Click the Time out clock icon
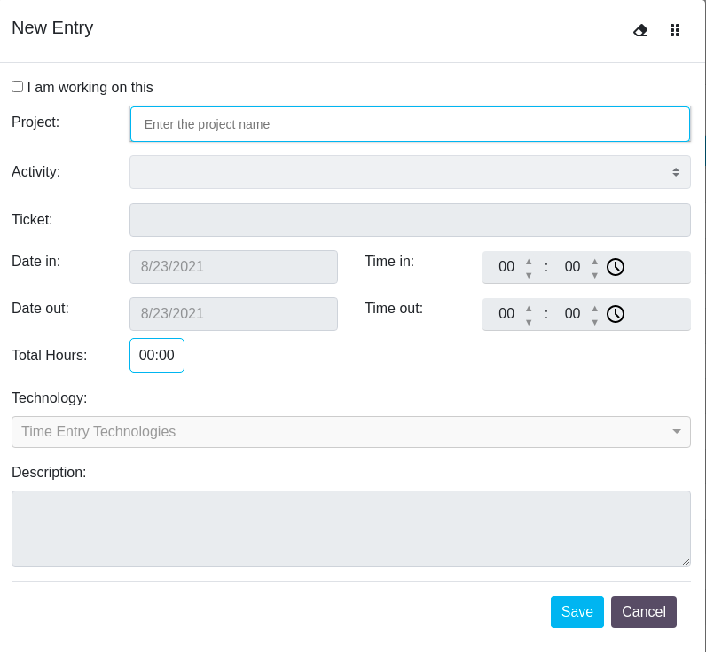706x652 pixels. click(615, 314)
